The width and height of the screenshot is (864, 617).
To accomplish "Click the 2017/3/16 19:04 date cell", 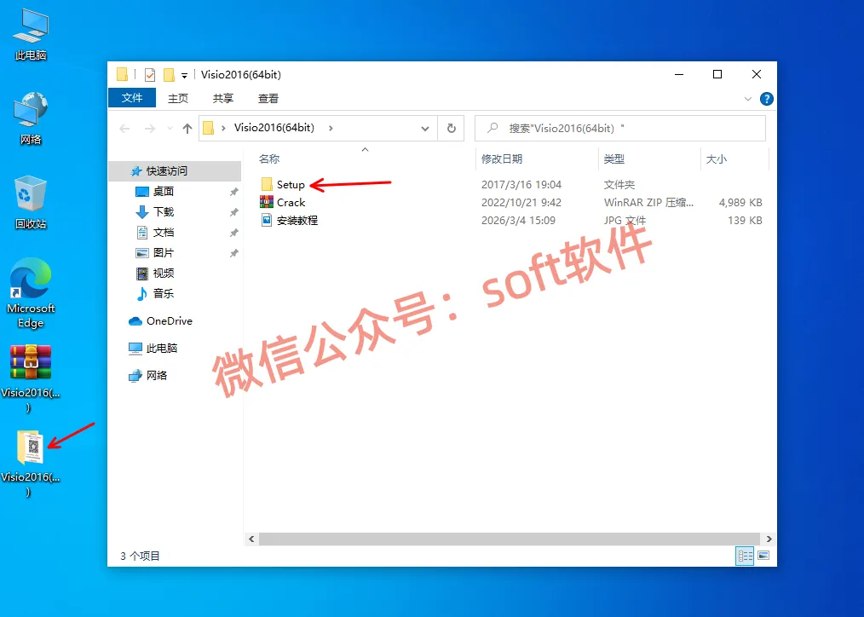I will click(x=521, y=185).
